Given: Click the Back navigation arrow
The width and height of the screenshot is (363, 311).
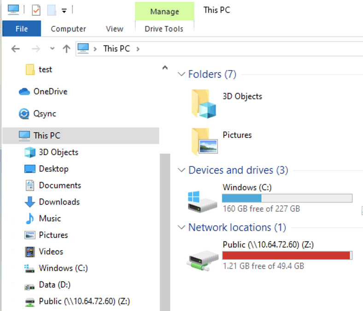Looking at the screenshot, I should tap(15, 49).
